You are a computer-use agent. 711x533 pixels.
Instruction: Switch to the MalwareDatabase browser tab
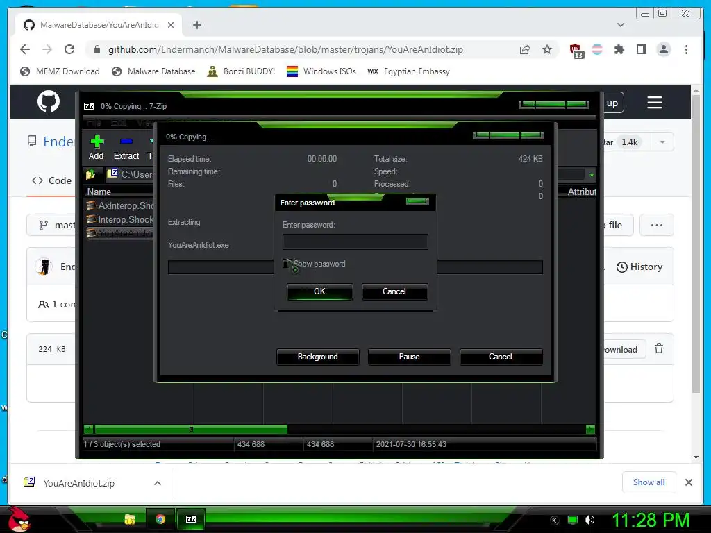(x=100, y=25)
